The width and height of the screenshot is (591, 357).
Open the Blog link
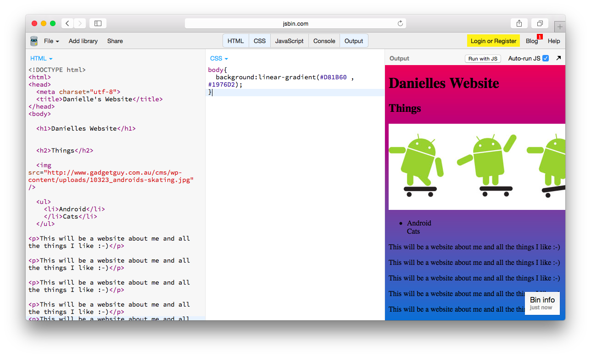[x=532, y=41]
